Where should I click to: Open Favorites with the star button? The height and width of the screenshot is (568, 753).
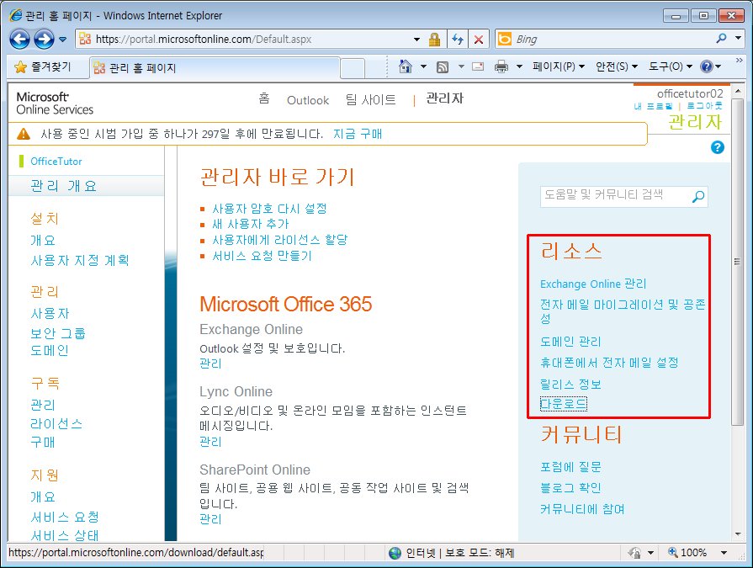[43, 66]
